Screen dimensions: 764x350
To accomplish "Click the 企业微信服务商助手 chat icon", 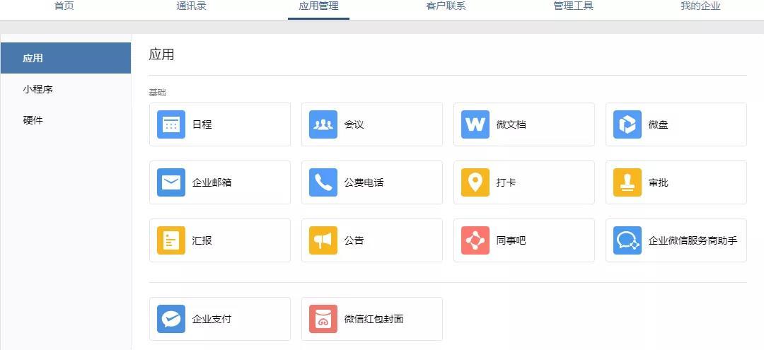I will click(627, 240).
